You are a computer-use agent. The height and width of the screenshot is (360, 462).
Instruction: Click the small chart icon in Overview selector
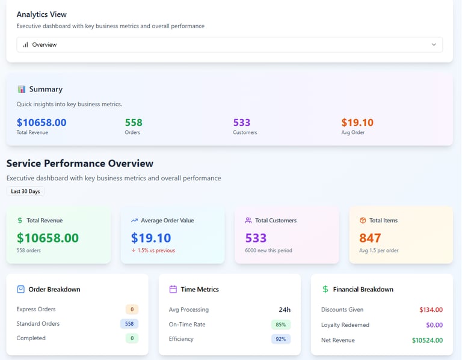[25, 45]
